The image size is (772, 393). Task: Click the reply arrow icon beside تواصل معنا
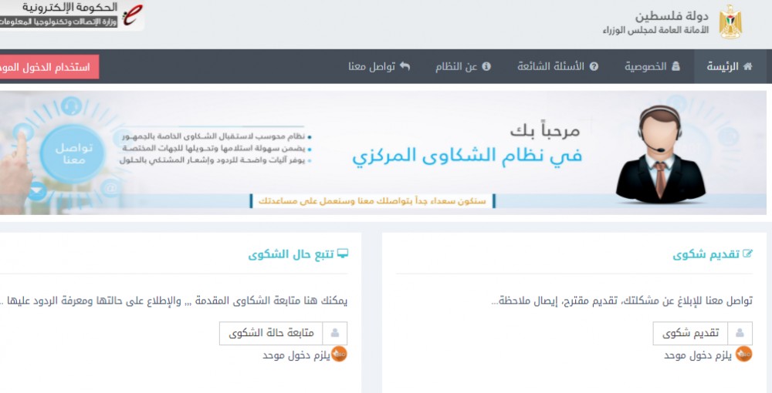tap(405, 67)
